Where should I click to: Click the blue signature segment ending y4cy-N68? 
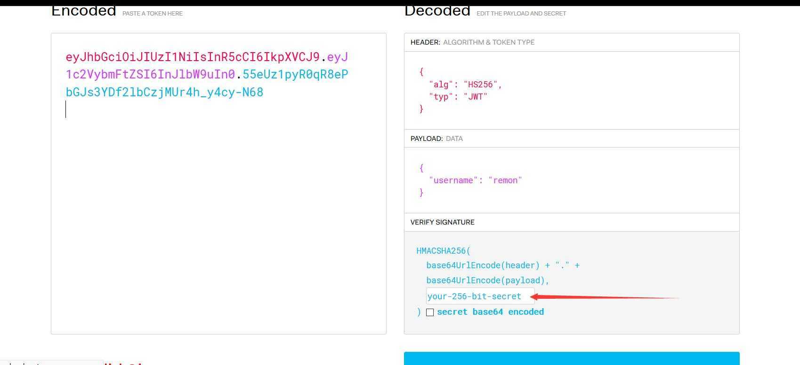(x=164, y=92)
